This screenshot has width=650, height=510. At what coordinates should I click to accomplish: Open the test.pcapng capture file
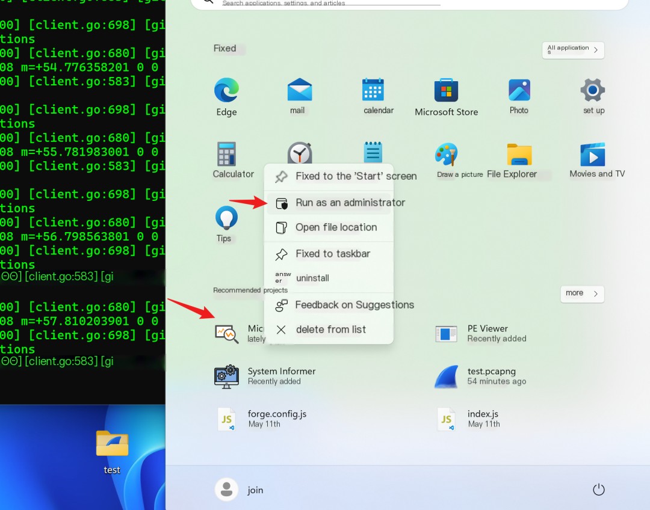(480, 376)
